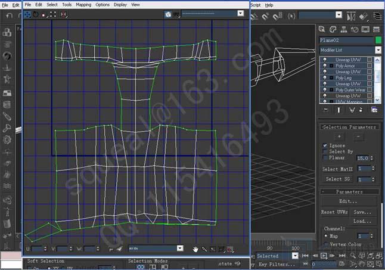Toggle the Show Map cube icon in Edit UVWs
This screenshot has height=270, width=385.
(168, 14)
